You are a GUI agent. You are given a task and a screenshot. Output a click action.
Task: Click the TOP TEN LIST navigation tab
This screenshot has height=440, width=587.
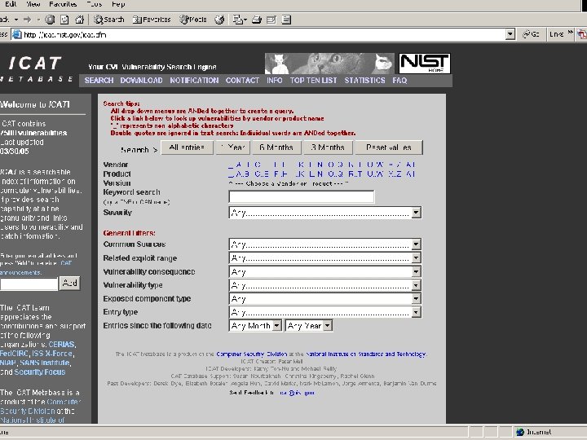[314, 80]
